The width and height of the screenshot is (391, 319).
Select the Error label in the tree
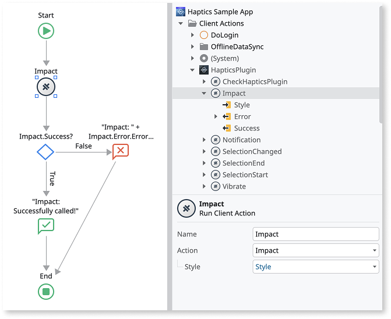242,116
